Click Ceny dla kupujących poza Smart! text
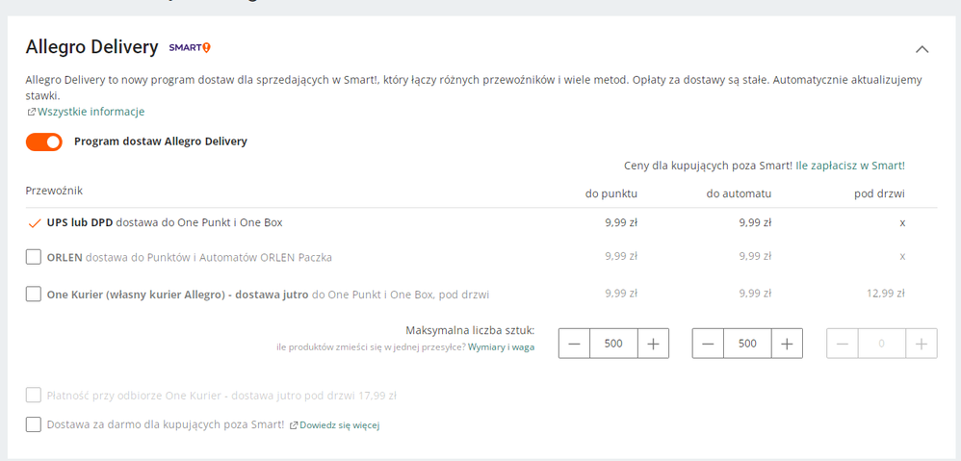The width and height of the screenshot is (961, 461). [x=708, y=166]
